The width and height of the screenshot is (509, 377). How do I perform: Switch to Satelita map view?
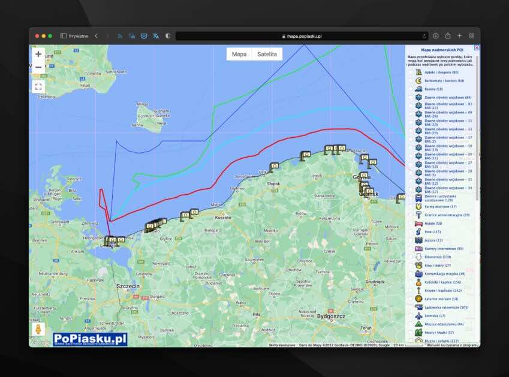click(267, 54)
